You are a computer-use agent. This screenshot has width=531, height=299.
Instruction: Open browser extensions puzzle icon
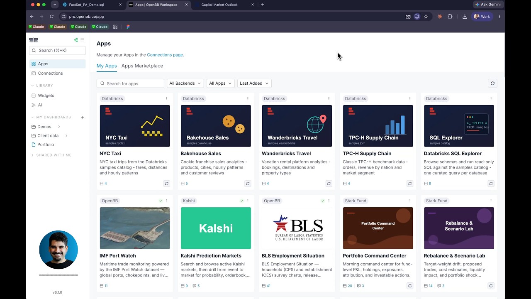pyautogui.click(x=450, y=17)
